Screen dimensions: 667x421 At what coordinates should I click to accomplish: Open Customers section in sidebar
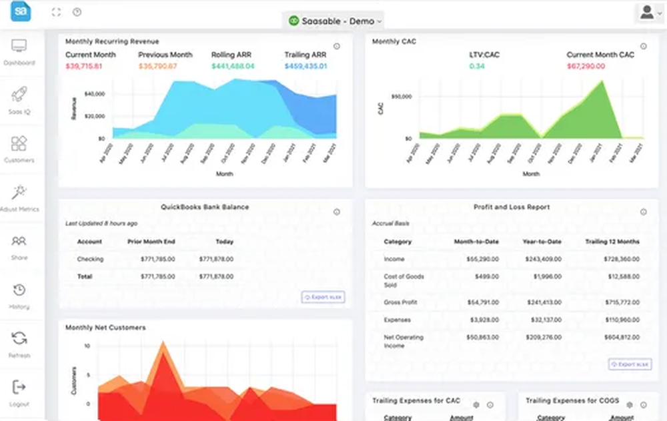coord(19,149)
